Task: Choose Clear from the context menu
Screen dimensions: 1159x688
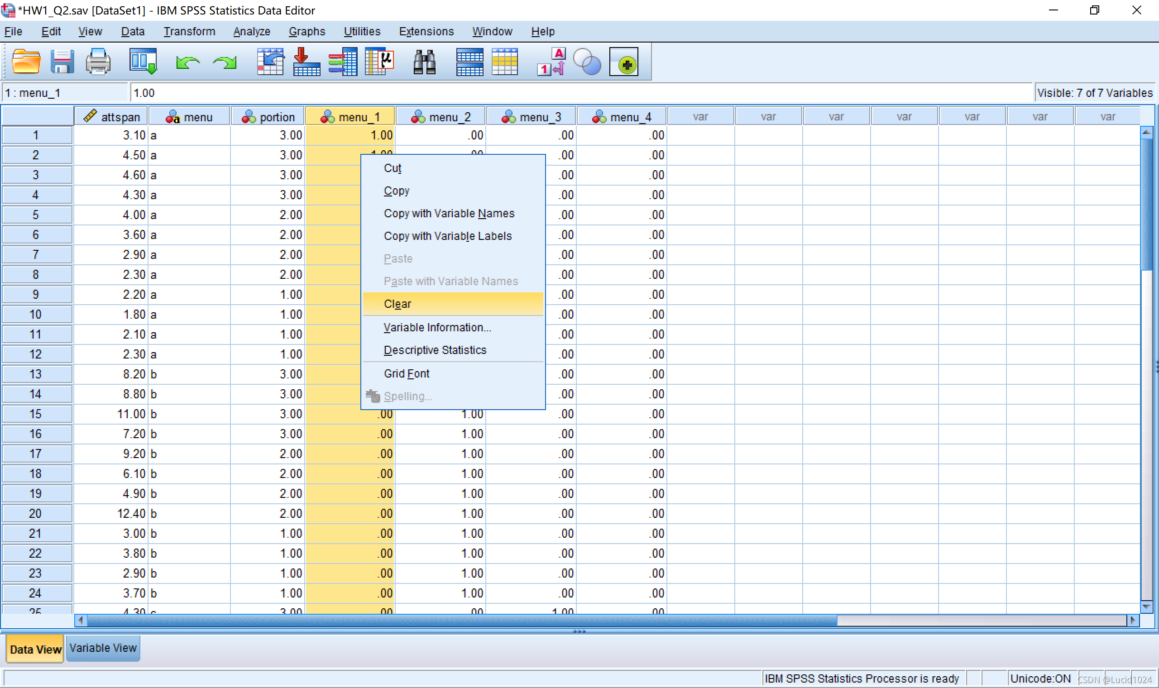Action: pyautogui.click(x=398, y=304)
